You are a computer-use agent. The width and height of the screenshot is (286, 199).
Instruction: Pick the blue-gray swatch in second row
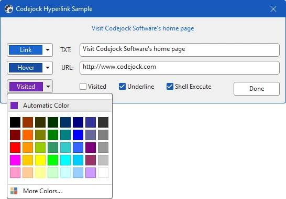click(91, 135)
